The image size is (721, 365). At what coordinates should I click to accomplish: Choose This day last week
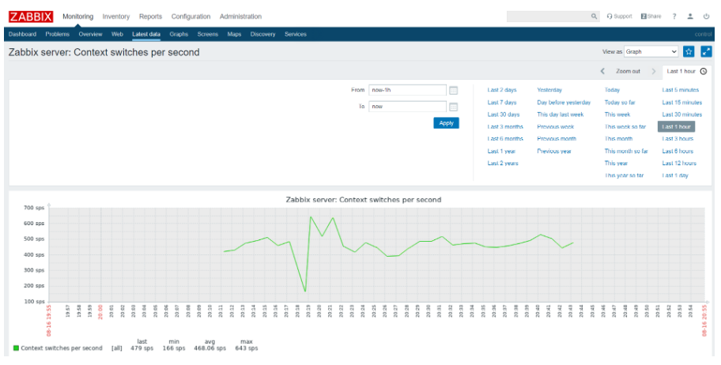tap(560, 115)
